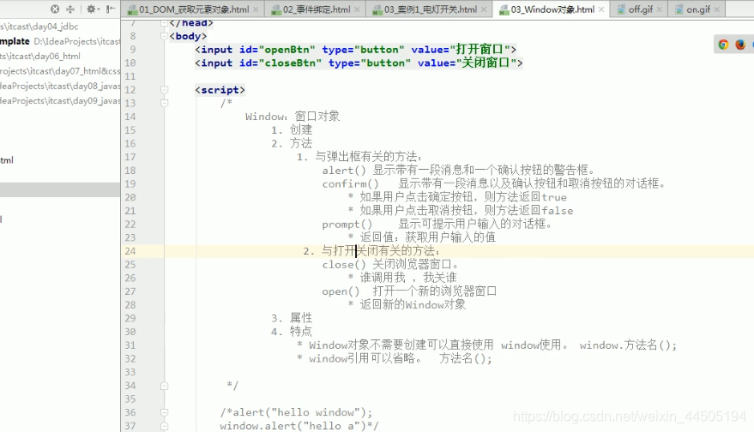Click line number 12 in the gutter
This screenshot has height=432, width=754.
pyautogui.click(x=130, y=90)
